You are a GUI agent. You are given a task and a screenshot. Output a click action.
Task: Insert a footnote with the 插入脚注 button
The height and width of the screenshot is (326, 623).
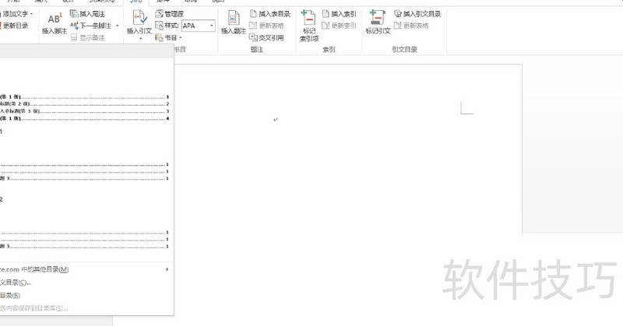tap(55, 23)
